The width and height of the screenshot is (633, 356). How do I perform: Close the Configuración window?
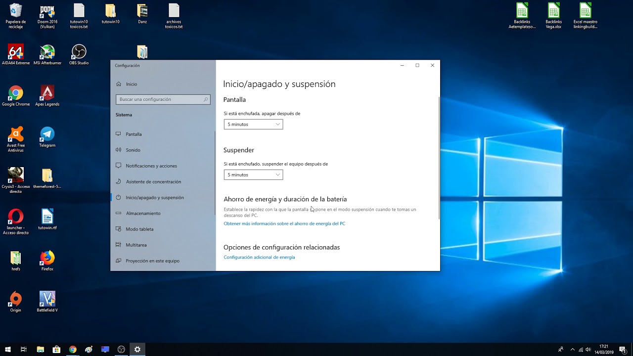click(432, 65)
